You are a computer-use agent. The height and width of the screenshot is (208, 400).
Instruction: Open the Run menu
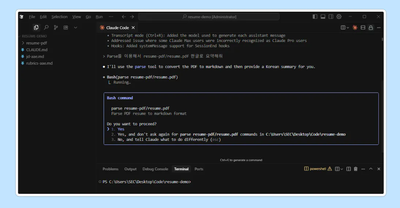pyautogui.click(x=99, y=17)
